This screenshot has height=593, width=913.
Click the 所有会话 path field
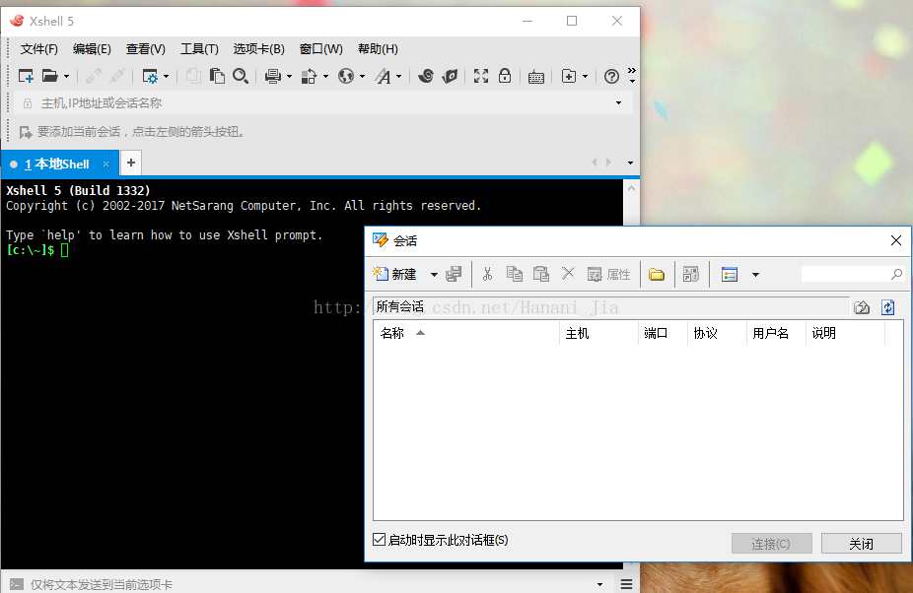click(611, 306)
